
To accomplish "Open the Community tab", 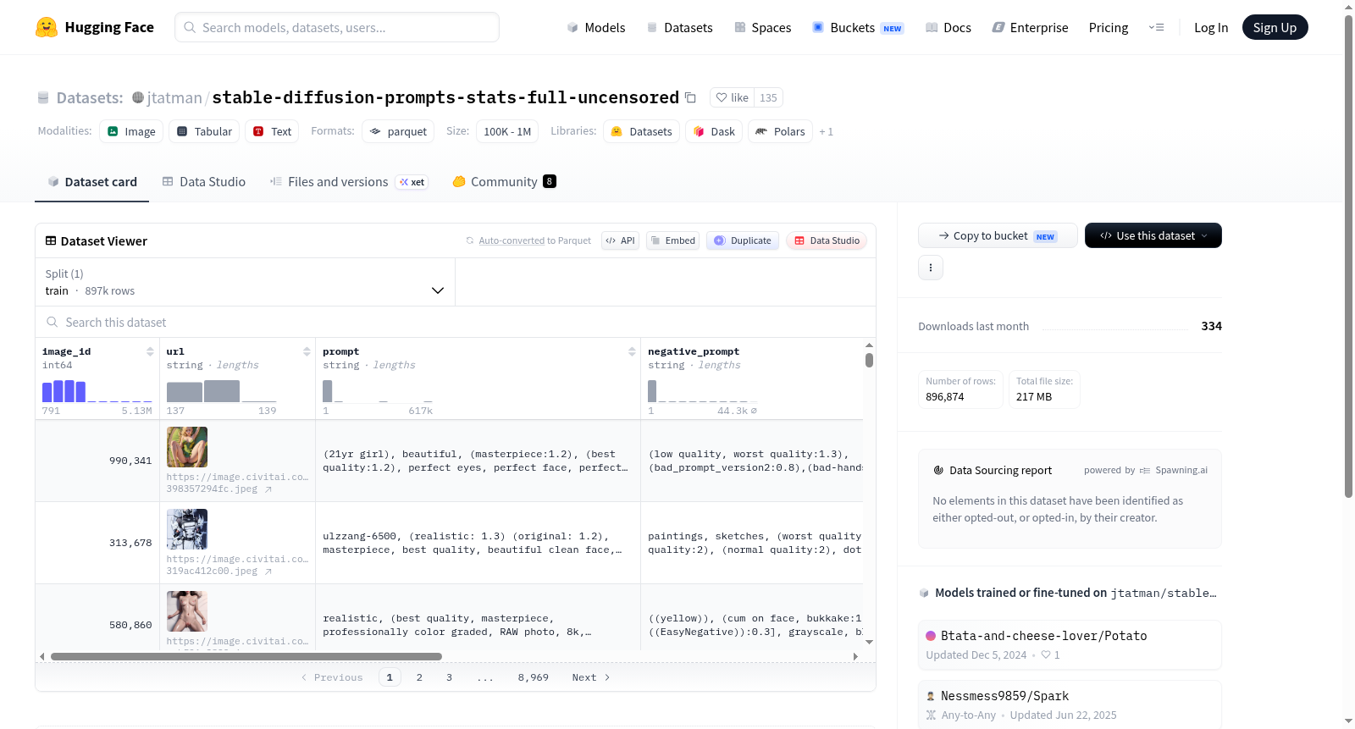I will tap(504, 182).
